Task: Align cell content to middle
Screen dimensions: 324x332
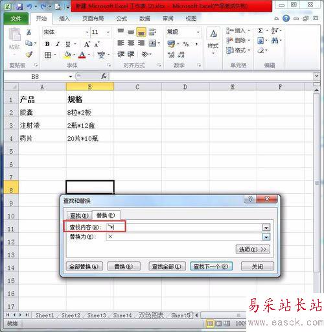Action: (x=131, y=32)
